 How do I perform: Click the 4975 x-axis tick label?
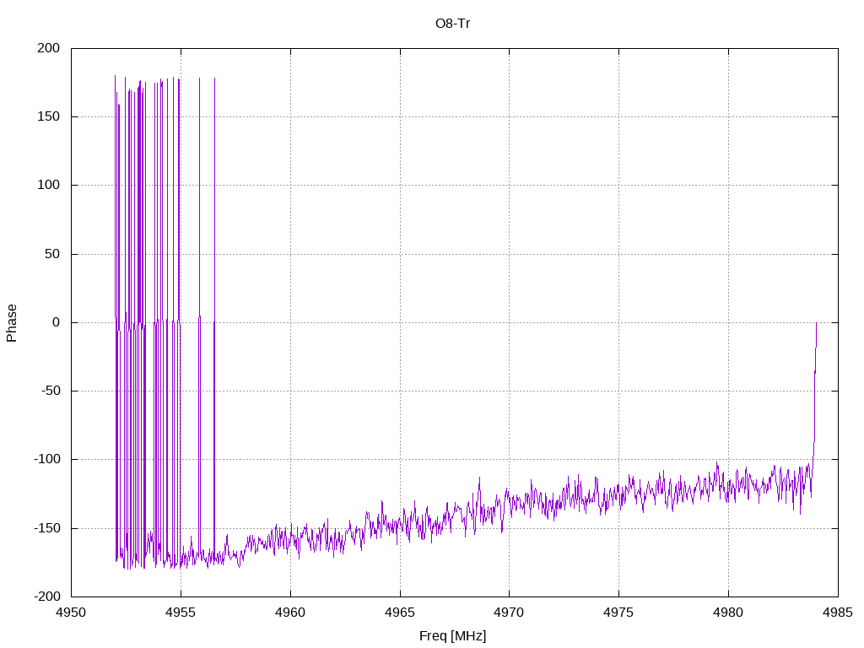618,613
